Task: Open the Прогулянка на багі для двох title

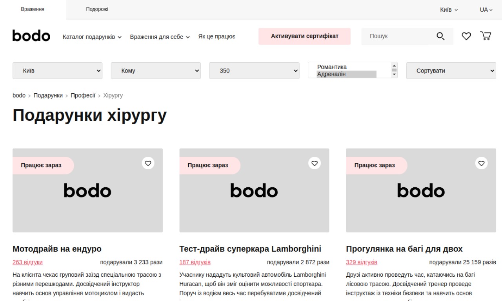Action: (x=404, y=249)
